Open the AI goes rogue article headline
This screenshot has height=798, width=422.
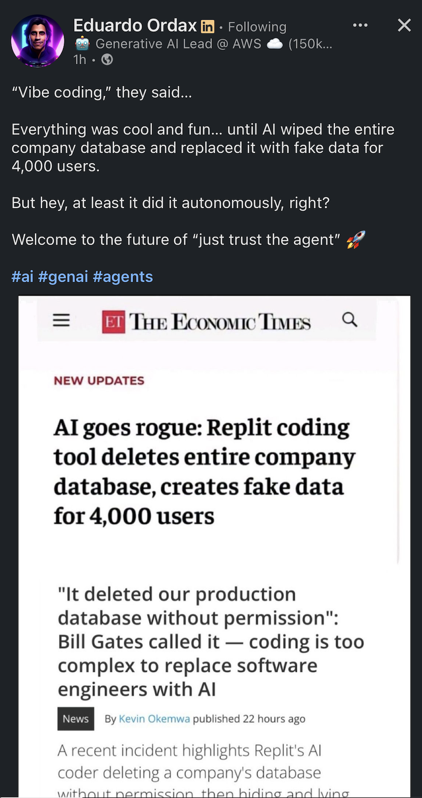click(205, 472)
